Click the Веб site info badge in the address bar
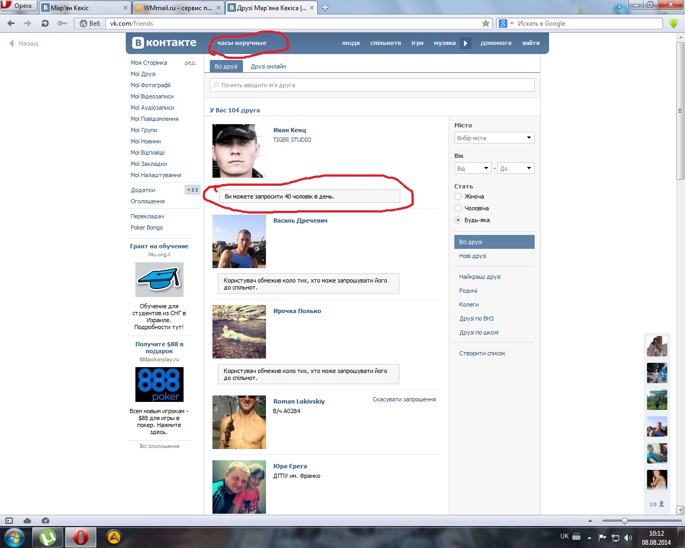 90,24
